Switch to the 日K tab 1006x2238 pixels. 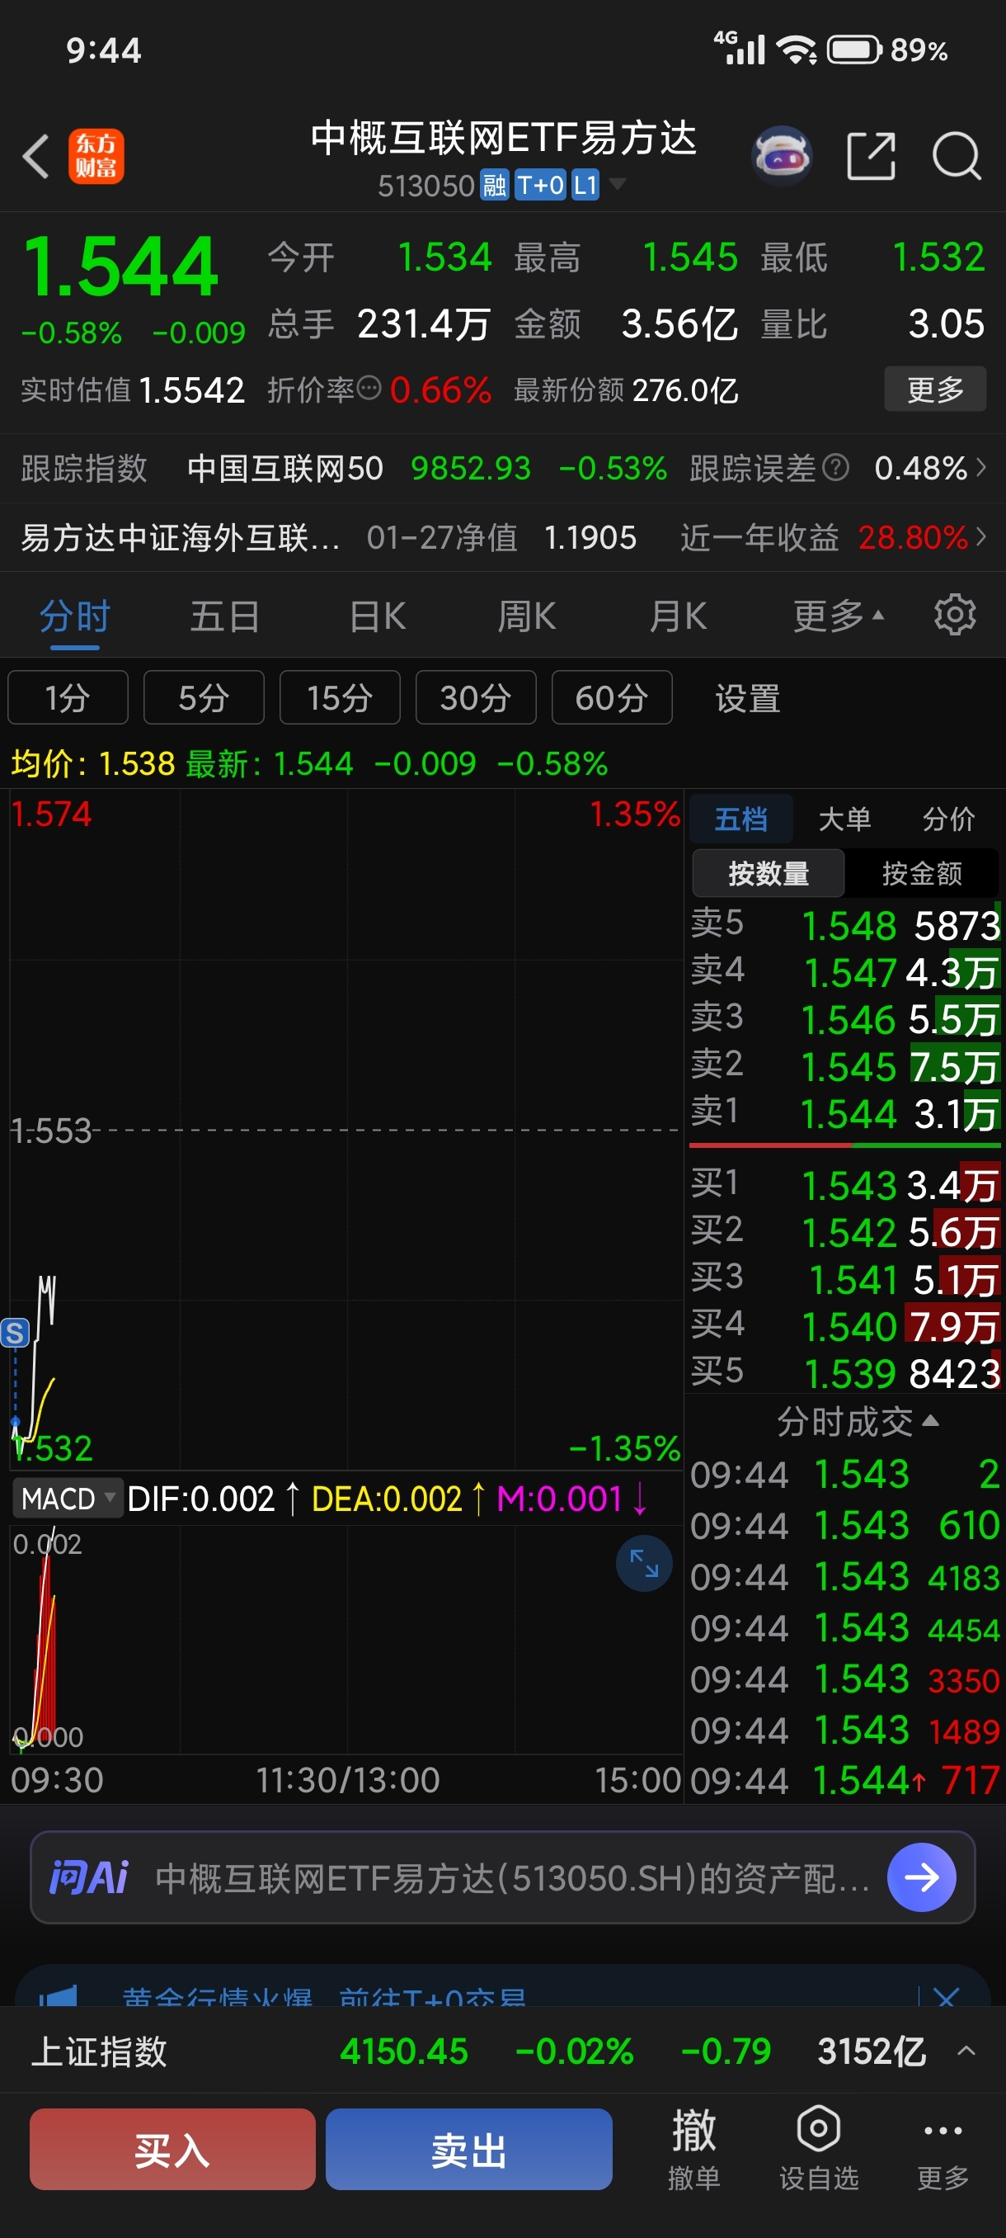[377, 615]
